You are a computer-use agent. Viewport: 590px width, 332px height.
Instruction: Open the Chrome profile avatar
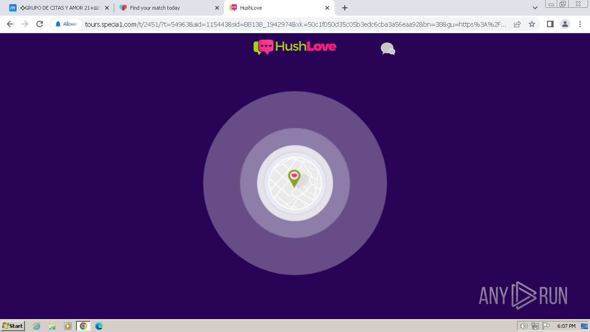[565, 24]
